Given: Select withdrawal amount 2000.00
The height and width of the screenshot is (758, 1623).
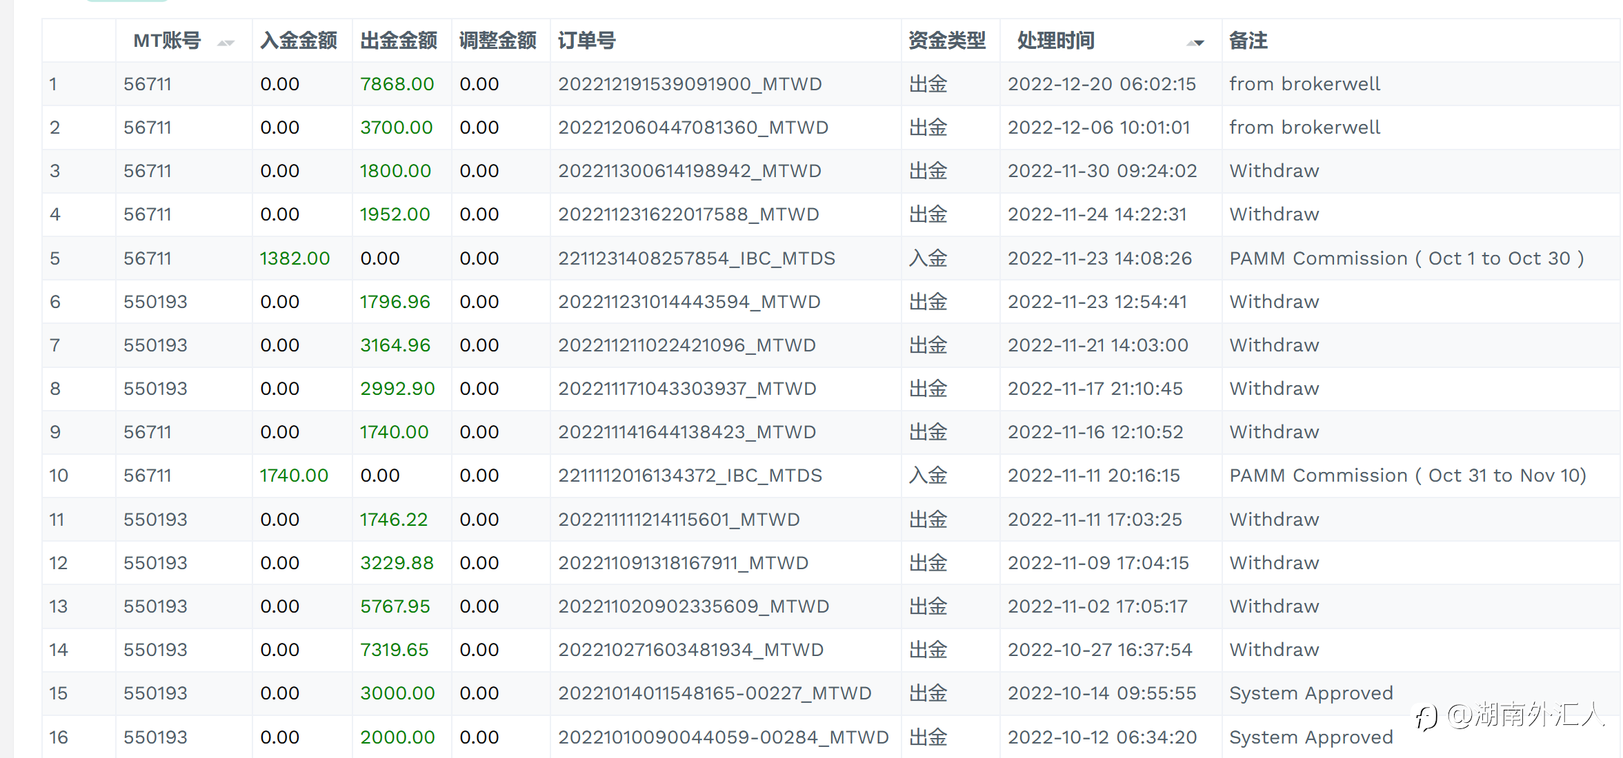Looking at the screenshot, I should 397,737.
